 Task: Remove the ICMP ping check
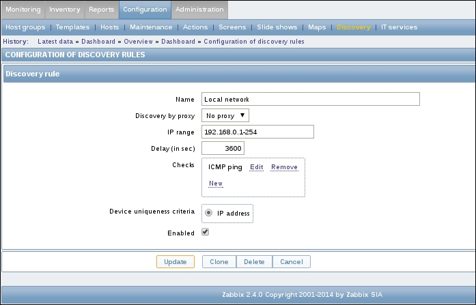click(284, 167)
